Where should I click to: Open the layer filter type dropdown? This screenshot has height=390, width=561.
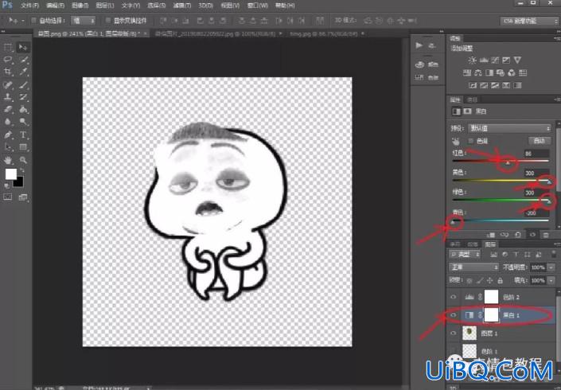pos(465,255)
